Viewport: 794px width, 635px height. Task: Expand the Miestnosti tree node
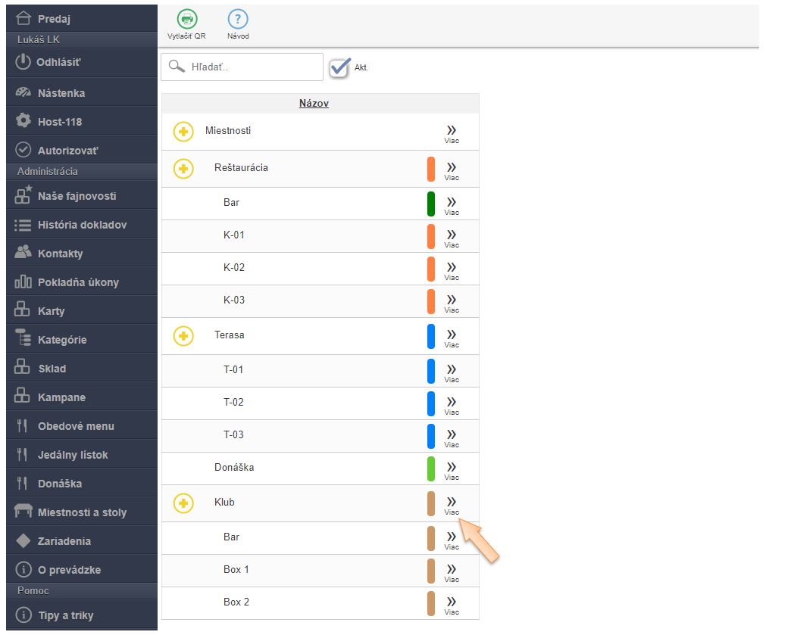click(x=183, y=132)
